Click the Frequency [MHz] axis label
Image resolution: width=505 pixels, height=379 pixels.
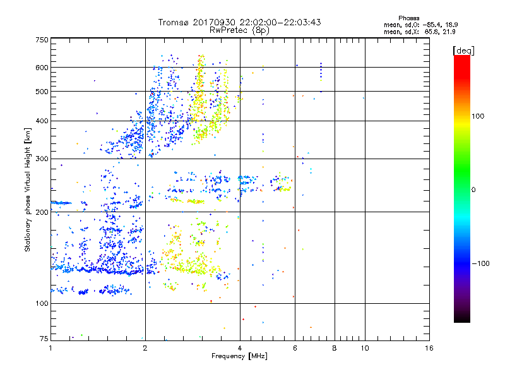pos(239,356)
